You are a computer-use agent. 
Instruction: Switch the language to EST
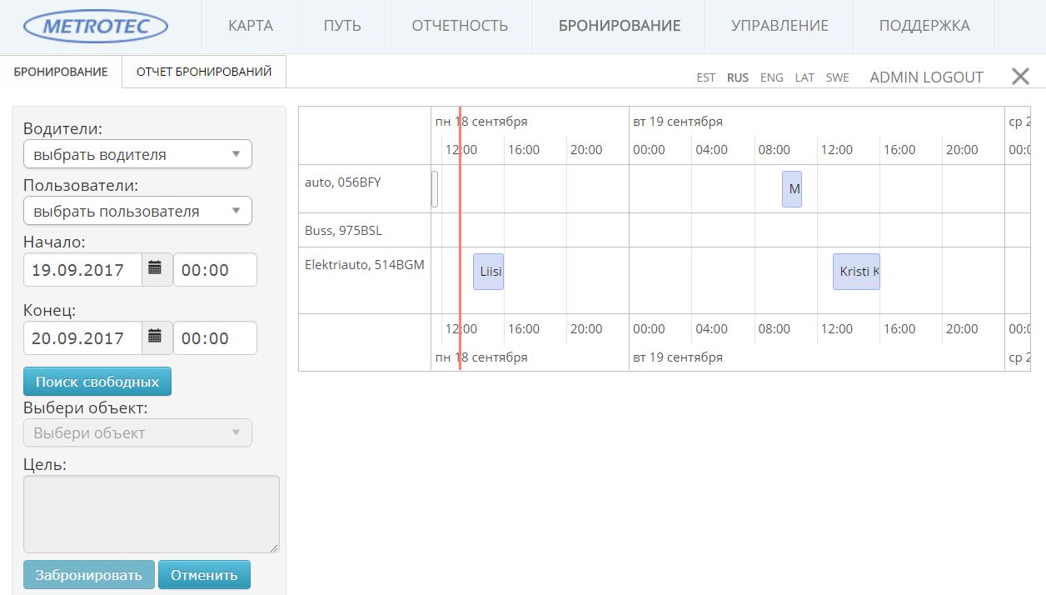pos(705,77)
